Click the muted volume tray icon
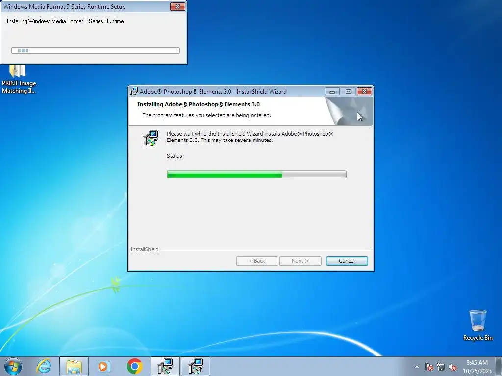Screen dimensions: 502x376 [452, 367]
